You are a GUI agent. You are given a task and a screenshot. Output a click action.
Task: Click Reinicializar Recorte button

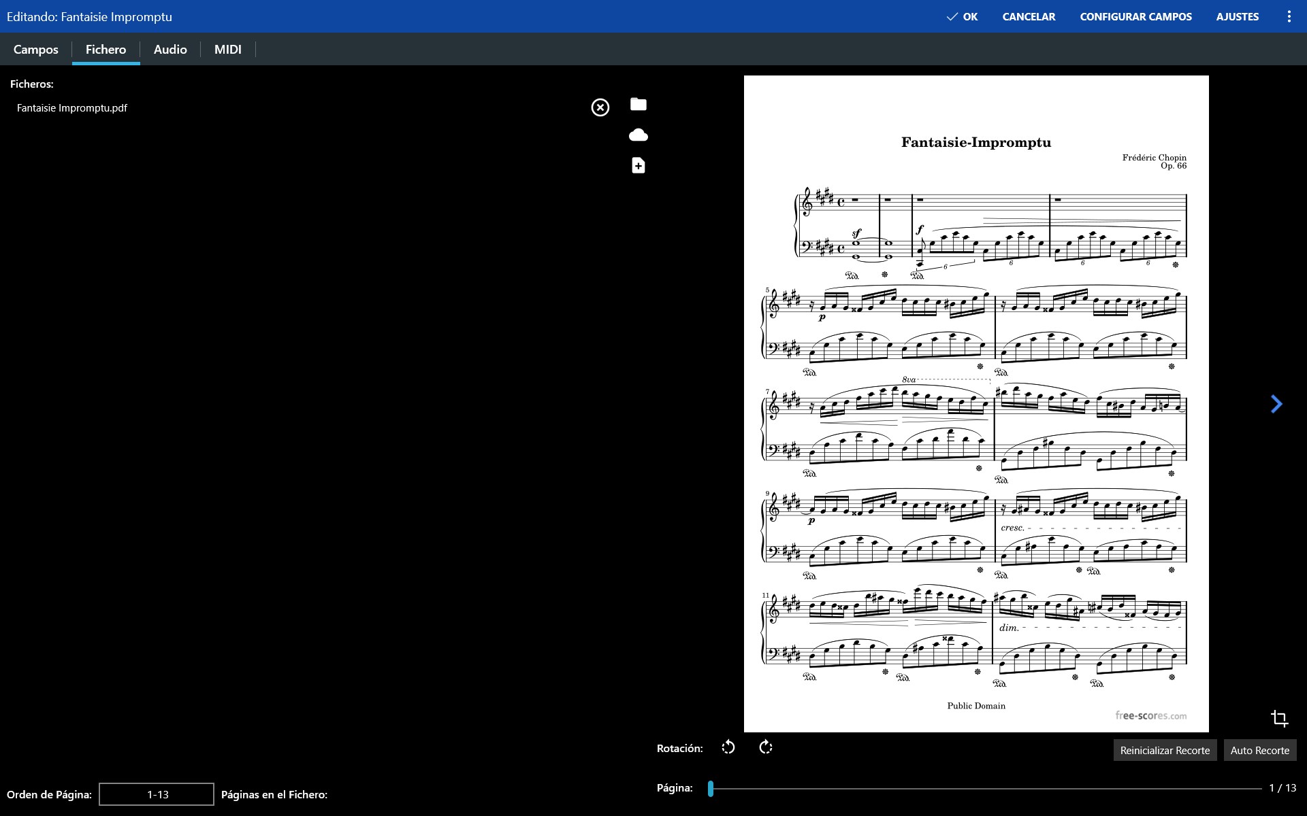pos(1165,750)
